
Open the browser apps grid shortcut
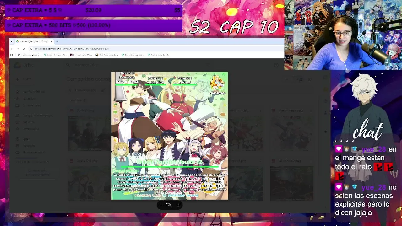(12, 55)
